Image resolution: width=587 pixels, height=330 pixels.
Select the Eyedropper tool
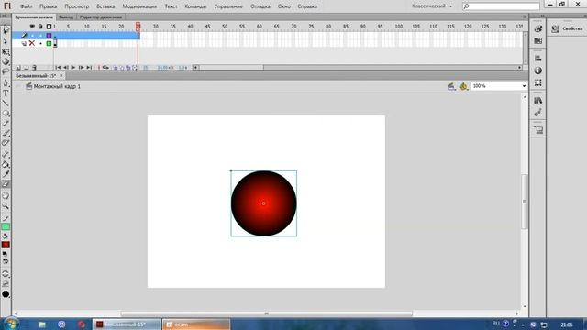(x=6, y=174)
